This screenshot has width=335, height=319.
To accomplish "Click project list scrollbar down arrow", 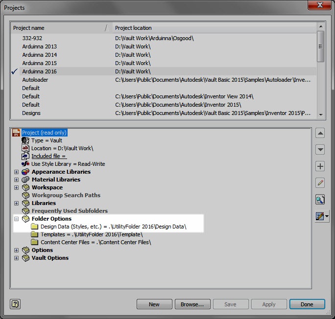I will 321,115.
